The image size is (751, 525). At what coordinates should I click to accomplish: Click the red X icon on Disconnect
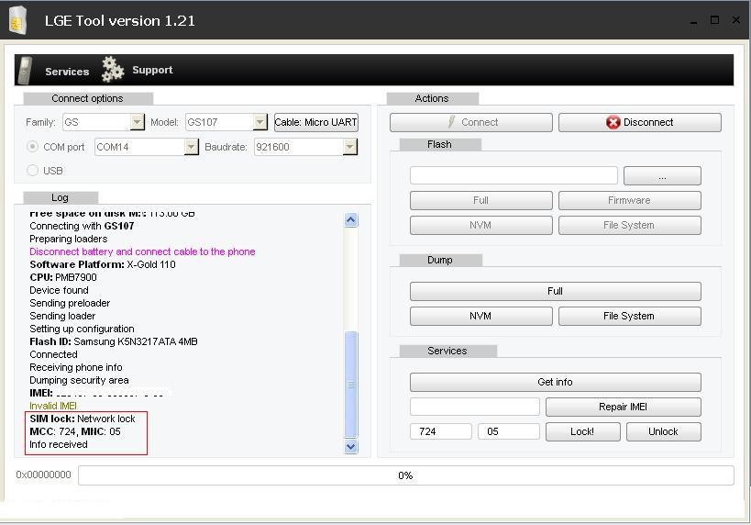(613, 122)
